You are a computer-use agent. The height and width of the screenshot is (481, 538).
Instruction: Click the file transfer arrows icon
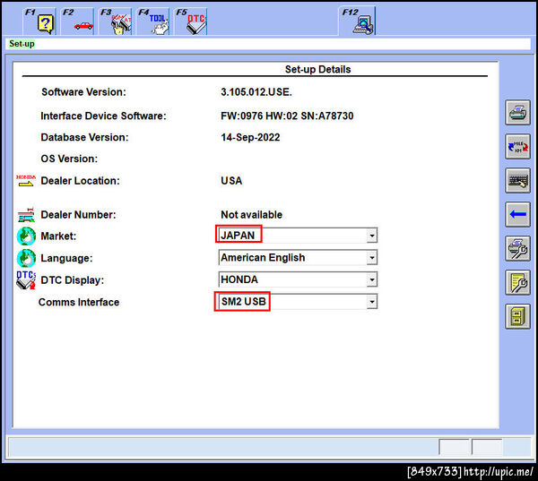click(x=517, y=147)
